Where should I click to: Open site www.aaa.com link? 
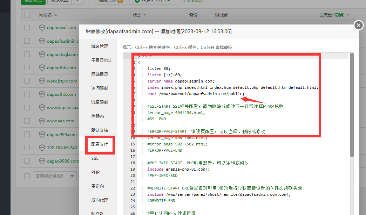coord(60,121)
